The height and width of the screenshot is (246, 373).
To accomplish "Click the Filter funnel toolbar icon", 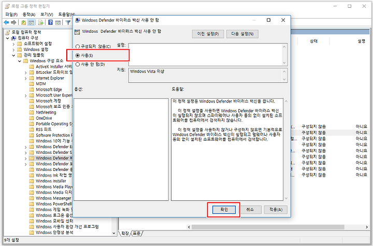I will coord(68,22).
